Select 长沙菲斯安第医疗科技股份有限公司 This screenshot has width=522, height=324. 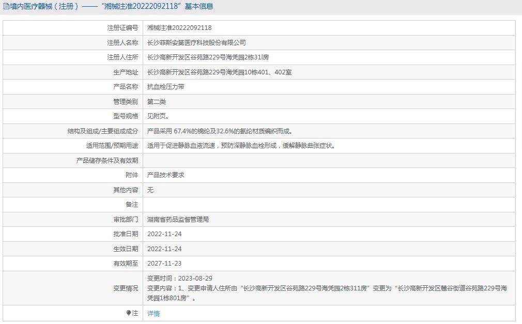pos(196,42)
